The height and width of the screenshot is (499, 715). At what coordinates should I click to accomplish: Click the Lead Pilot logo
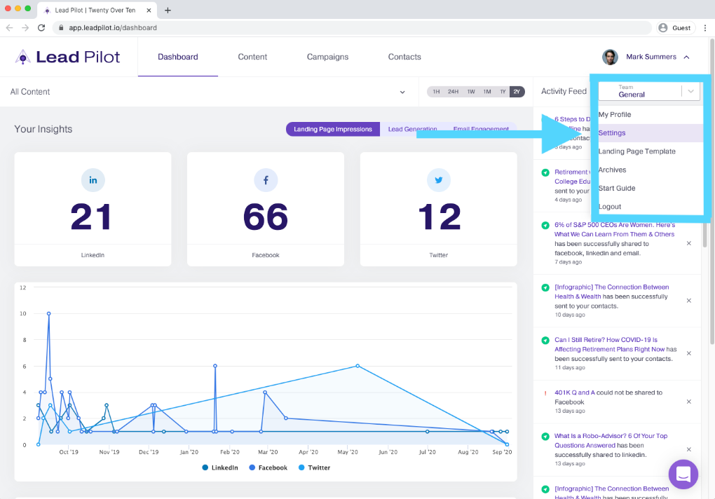tap(67, 57)
